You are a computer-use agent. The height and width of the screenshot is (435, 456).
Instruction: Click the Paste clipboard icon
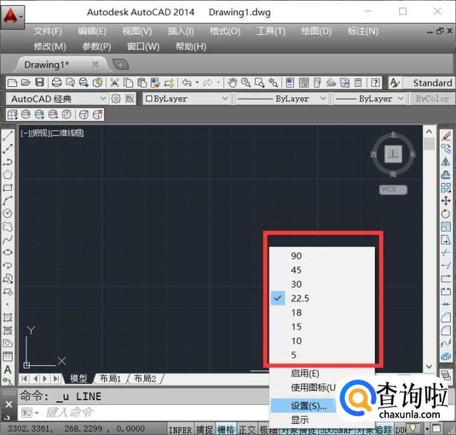click(x=142, y=83)
